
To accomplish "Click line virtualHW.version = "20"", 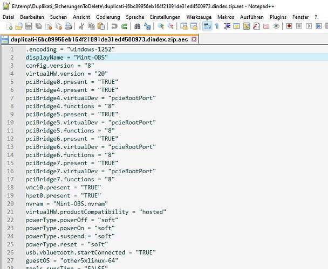I will point(66,74).
